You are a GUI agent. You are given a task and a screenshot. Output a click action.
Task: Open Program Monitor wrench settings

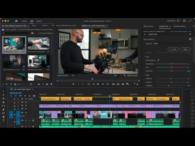[125, 75]
